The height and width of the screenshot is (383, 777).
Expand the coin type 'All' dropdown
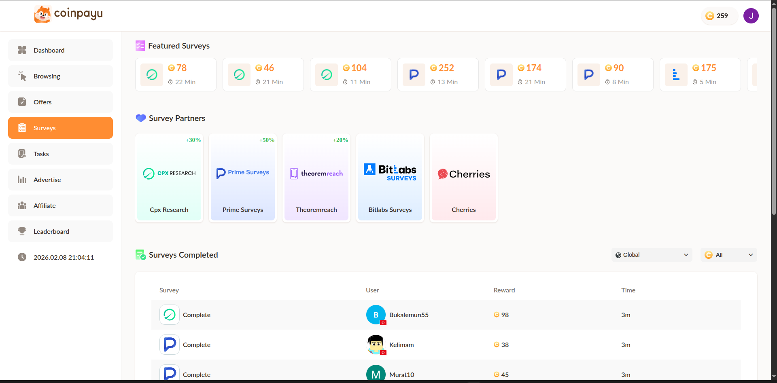(x=728, y=255)
